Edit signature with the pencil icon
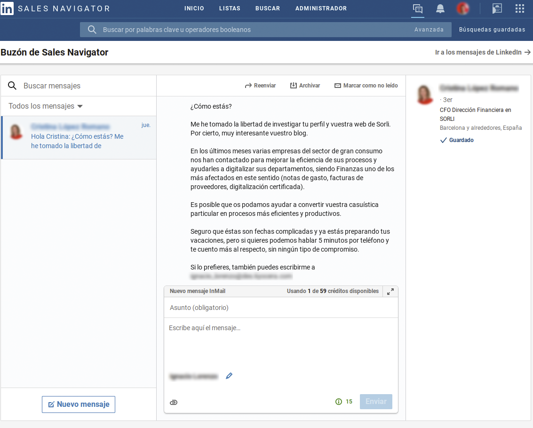The image size is (533, 428). tap(229, 376)
